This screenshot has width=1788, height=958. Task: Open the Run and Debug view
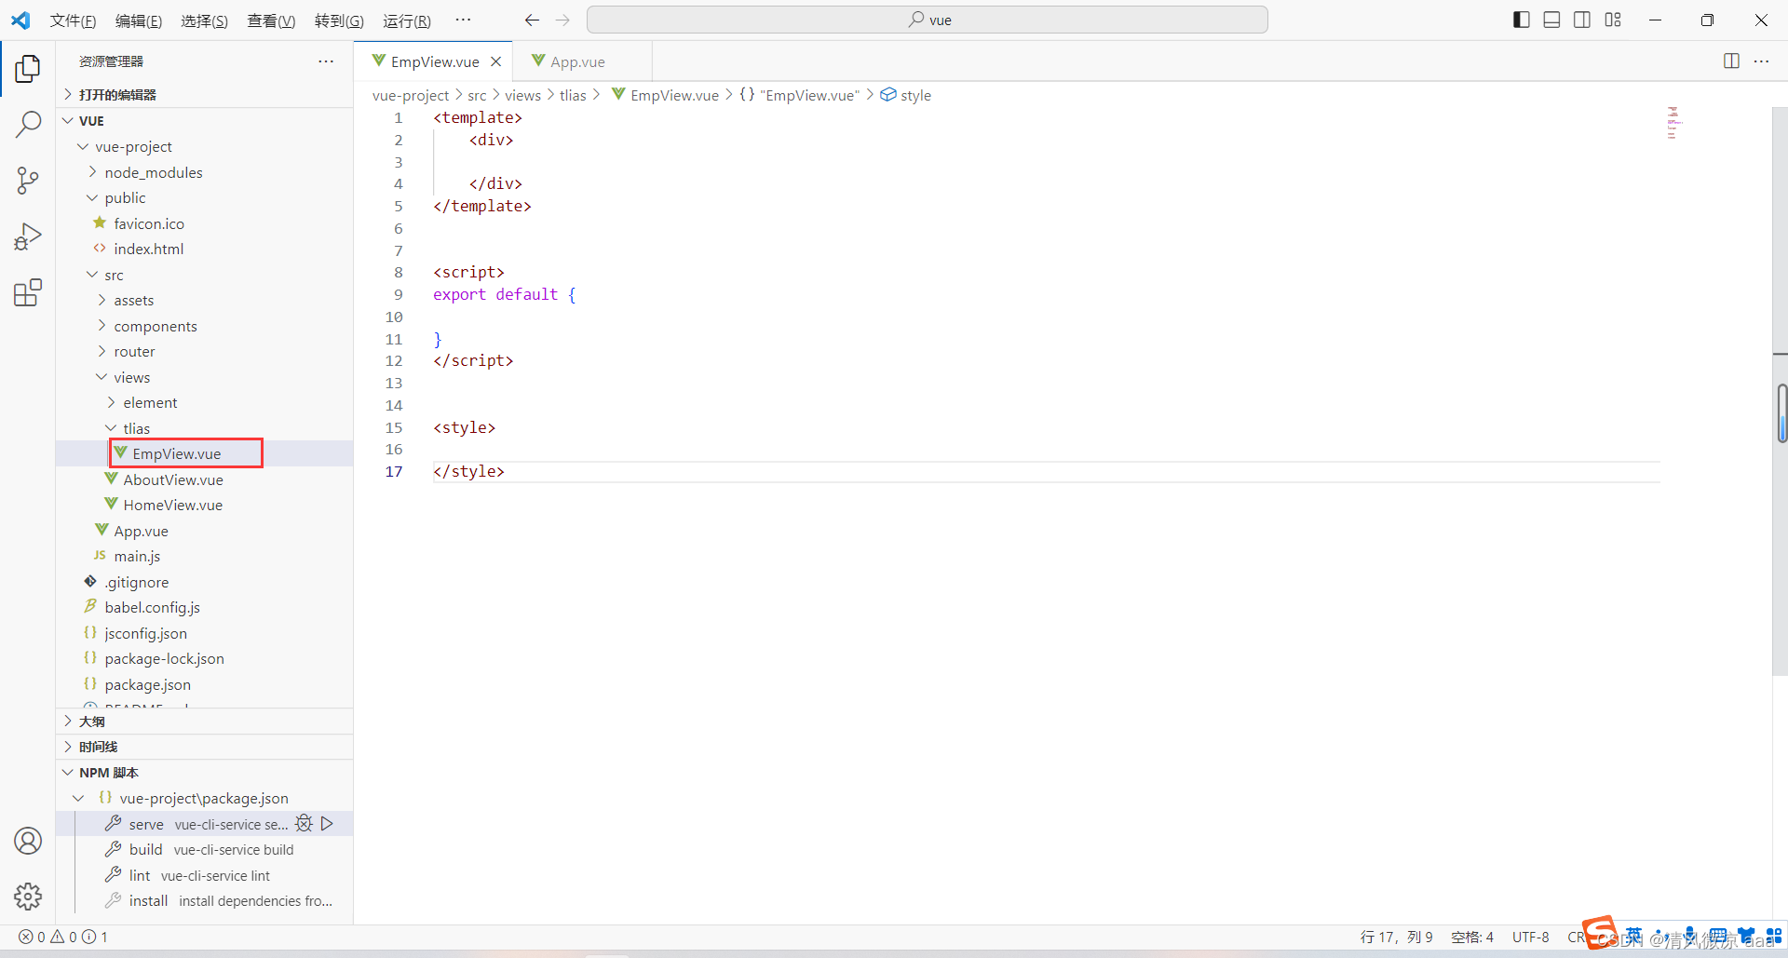[x=28, y=236]
